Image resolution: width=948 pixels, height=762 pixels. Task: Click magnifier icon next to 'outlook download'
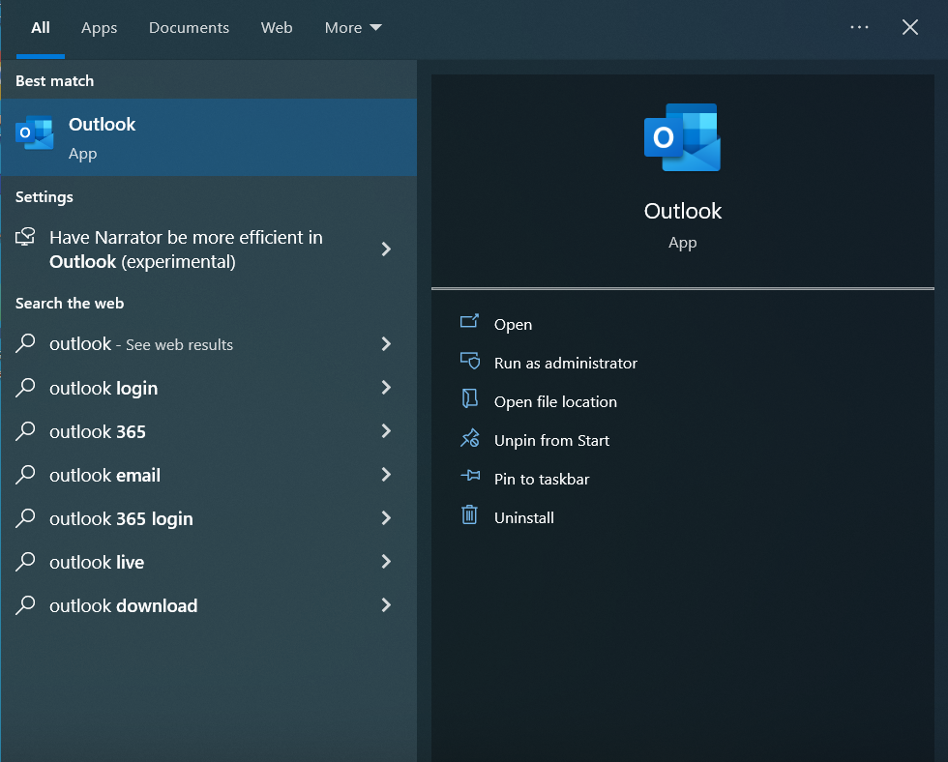pos(25,605)
